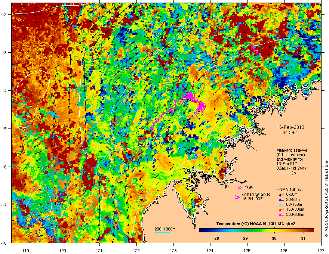Screen dimensions: 329x254
Task: Click the '0.5m/s (1kt 24h)' text
Action: [x=291, y=168]
